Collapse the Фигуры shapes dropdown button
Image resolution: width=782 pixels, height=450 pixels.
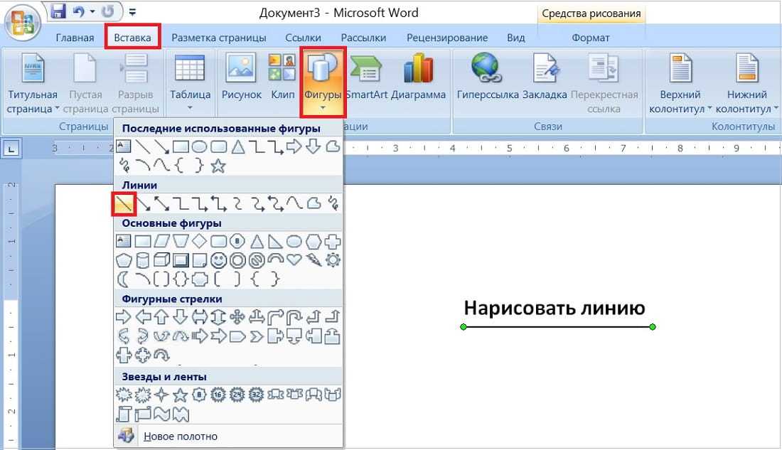pos(323,82)
